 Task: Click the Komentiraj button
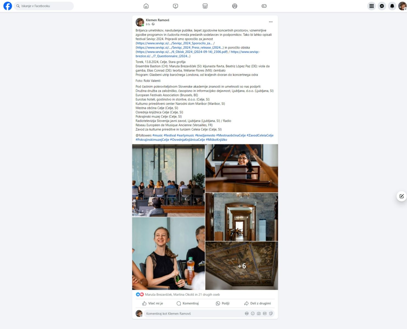188,303
